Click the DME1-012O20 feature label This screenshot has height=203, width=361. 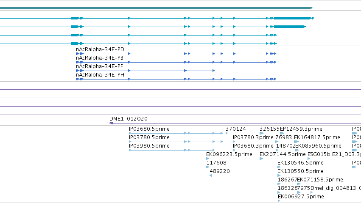128,119
